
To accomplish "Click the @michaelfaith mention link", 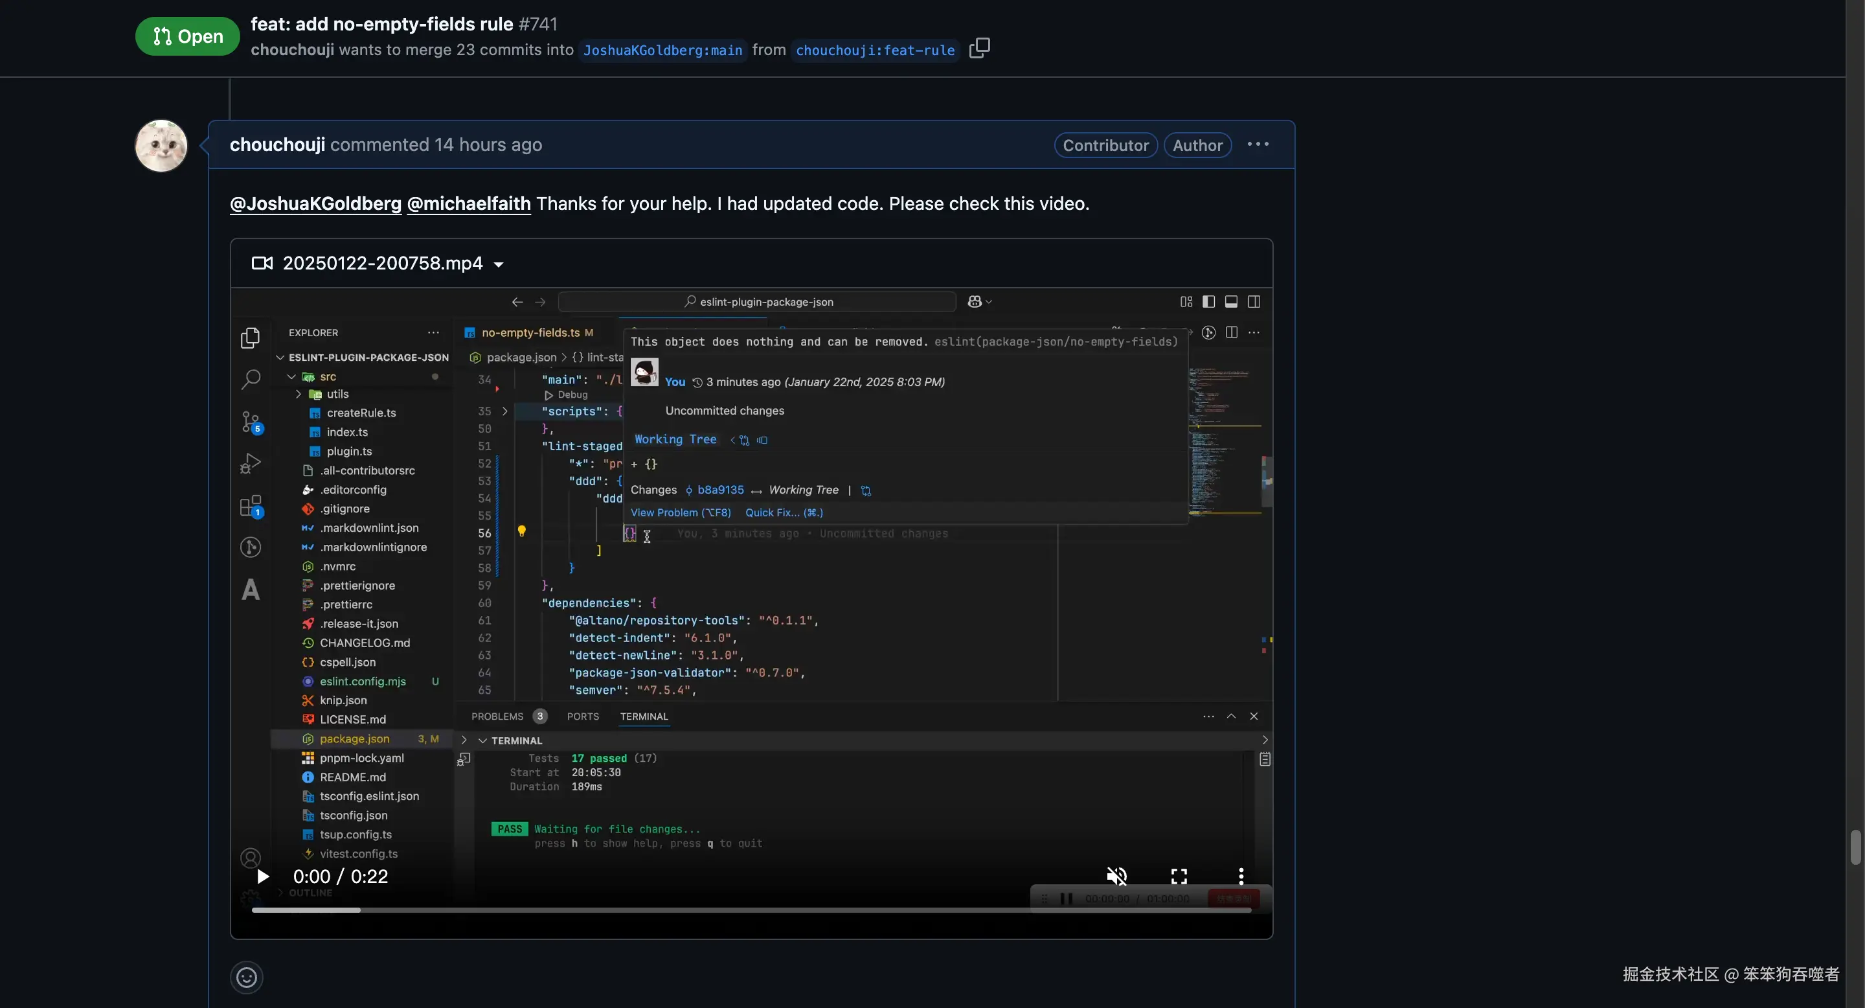I will pyautogui.click(x=468, y=203).
